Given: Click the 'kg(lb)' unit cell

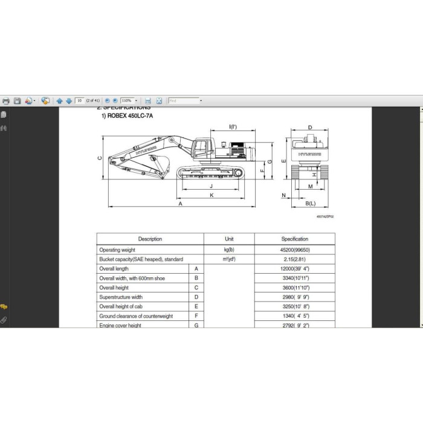Looking at the screenshot, I should pyautogui.click(x=229, y=250).
